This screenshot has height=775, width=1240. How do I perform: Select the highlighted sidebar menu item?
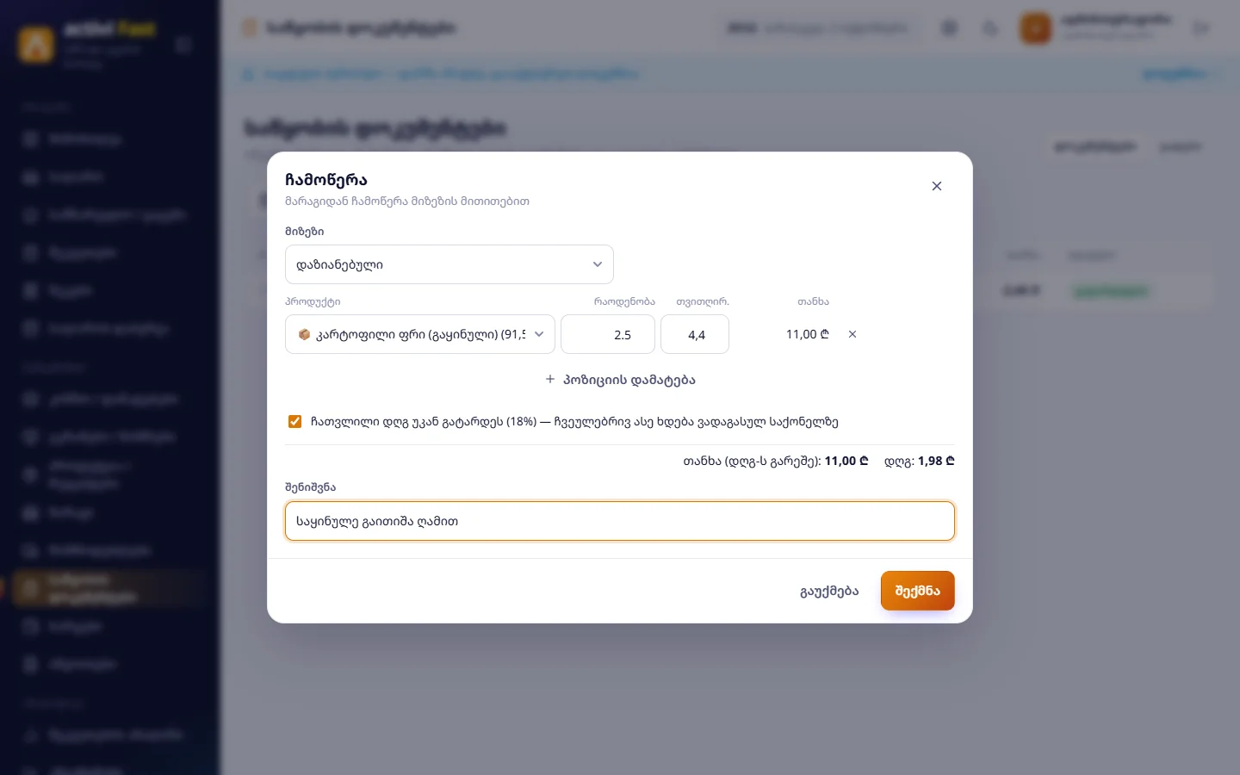coord(109,588)
